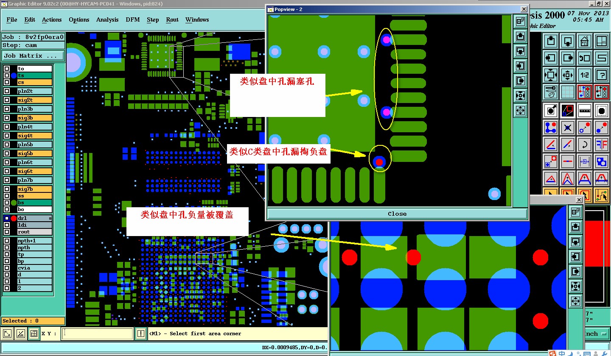Viewport: 611px width, 356px height.
Task: Toggle the 'cvia' layer checkbox
Action: click(7, 268)
